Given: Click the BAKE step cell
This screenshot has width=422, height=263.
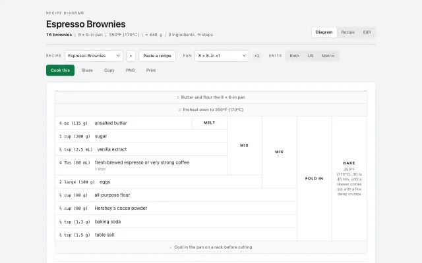Looking at the screenshot, I should pos(349,178).
